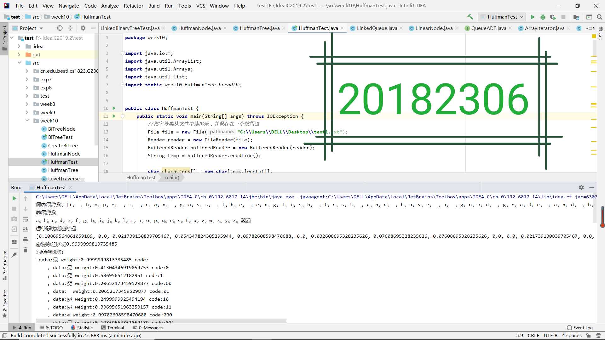Hide the Project tool window
The image size is (605, 340).
[x=93, y=28]
